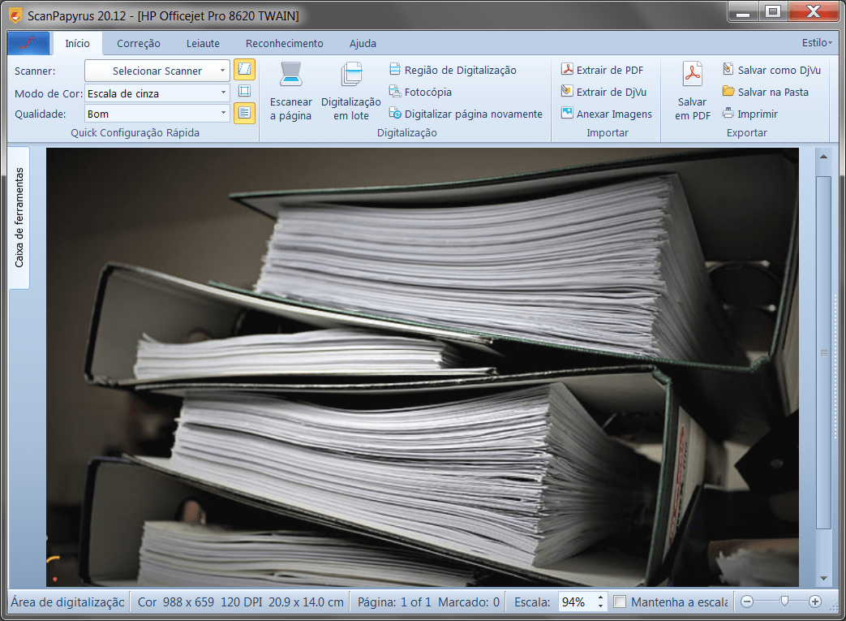This screenshot has height=621, width=846.
Task: Open the Estilo style menu
Action: (x=816, y=43)
